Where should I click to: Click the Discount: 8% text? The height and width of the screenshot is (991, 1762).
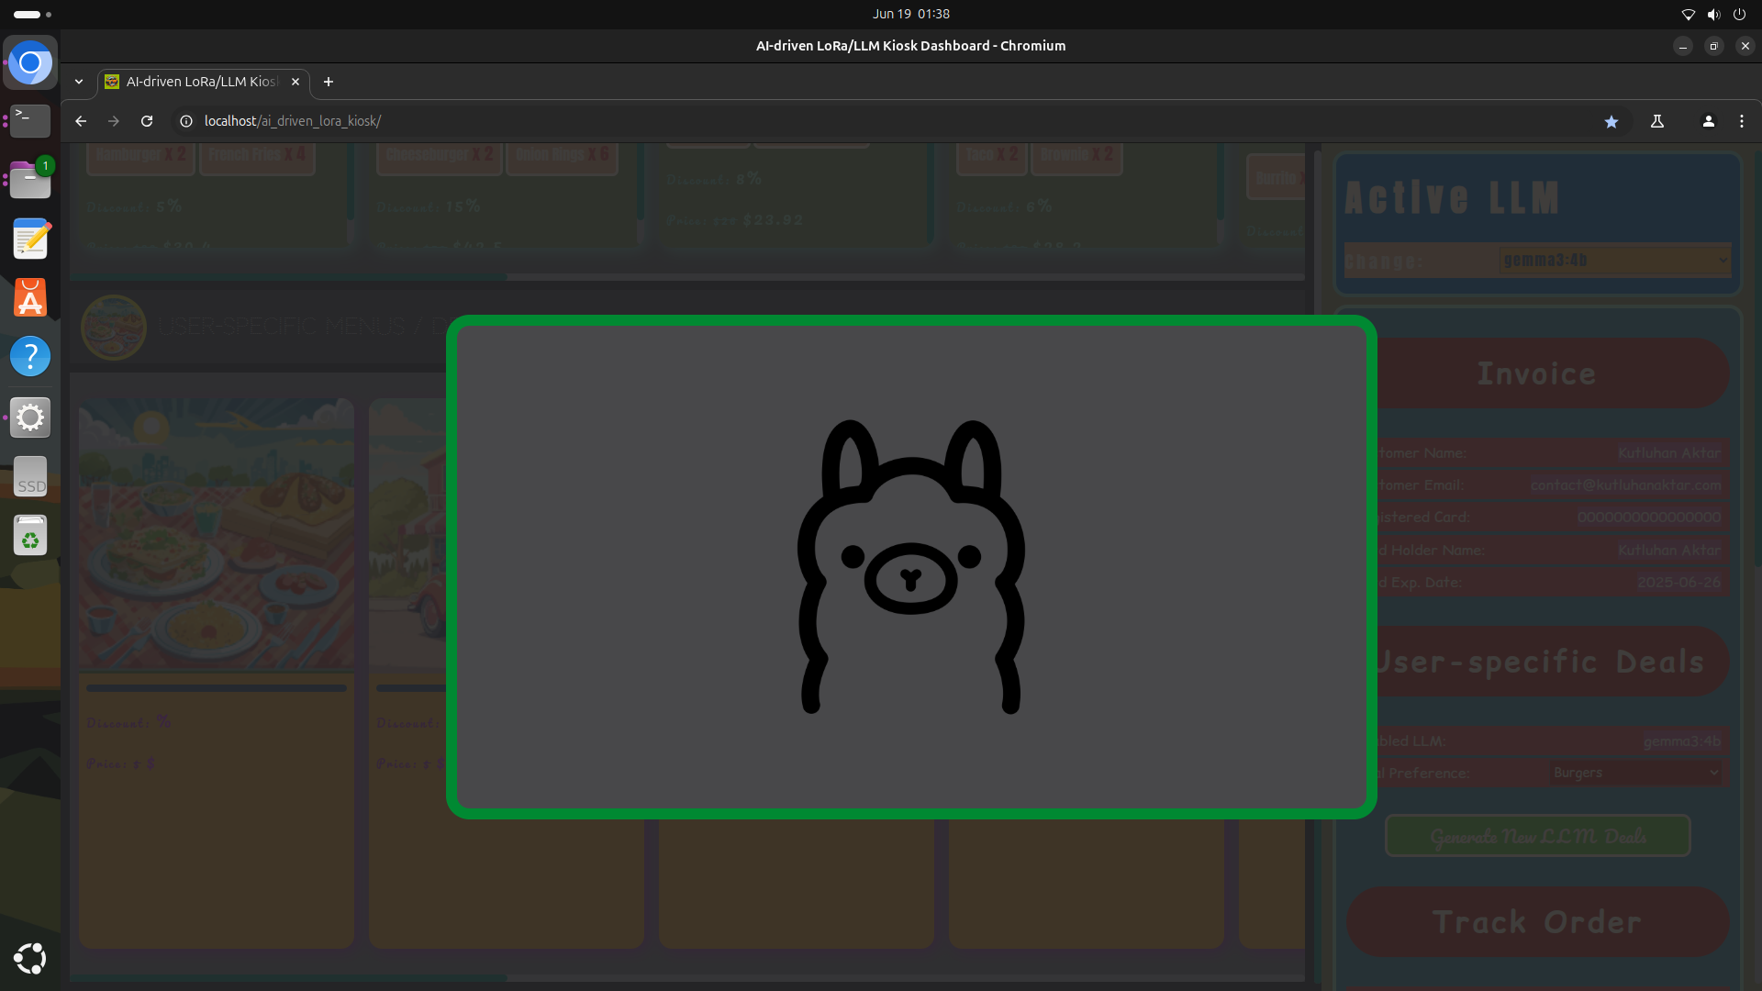tap(714, 179)
